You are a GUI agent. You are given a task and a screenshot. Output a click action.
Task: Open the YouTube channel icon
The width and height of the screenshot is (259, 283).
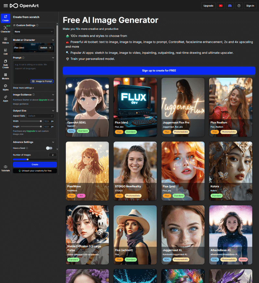tap(220, 6)
